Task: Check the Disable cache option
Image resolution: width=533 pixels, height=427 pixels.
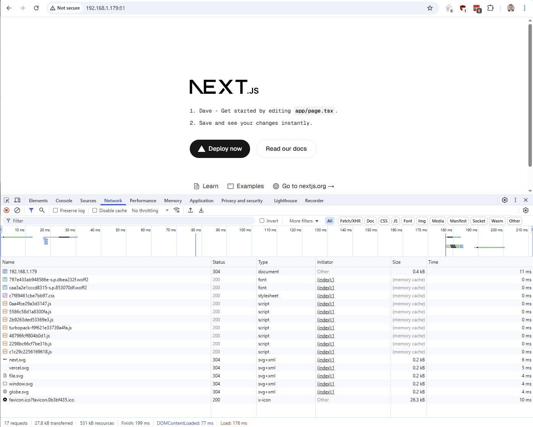Action: coord(95,211)
